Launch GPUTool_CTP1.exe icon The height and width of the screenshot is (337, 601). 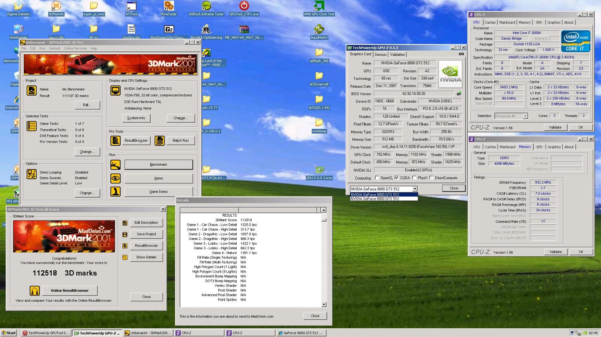click(x=244, y=6)
